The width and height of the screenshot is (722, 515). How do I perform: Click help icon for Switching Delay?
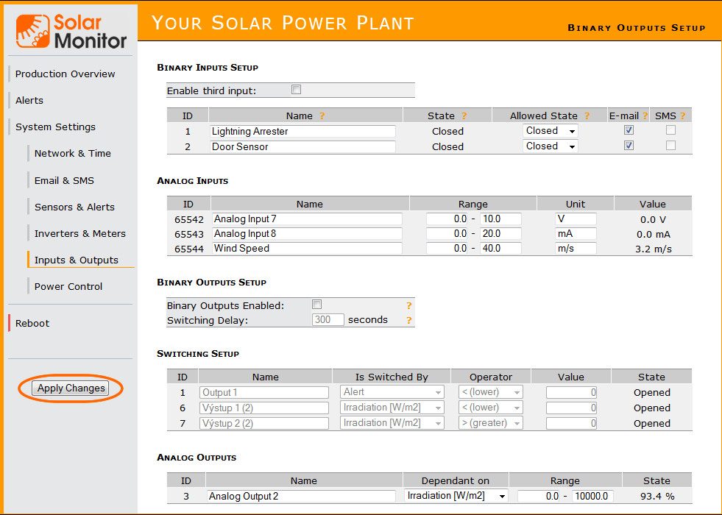(409, 320)
